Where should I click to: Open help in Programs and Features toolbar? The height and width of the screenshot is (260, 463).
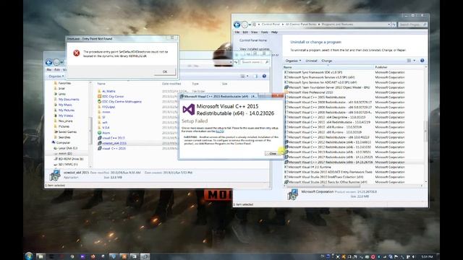coord(422,61)
